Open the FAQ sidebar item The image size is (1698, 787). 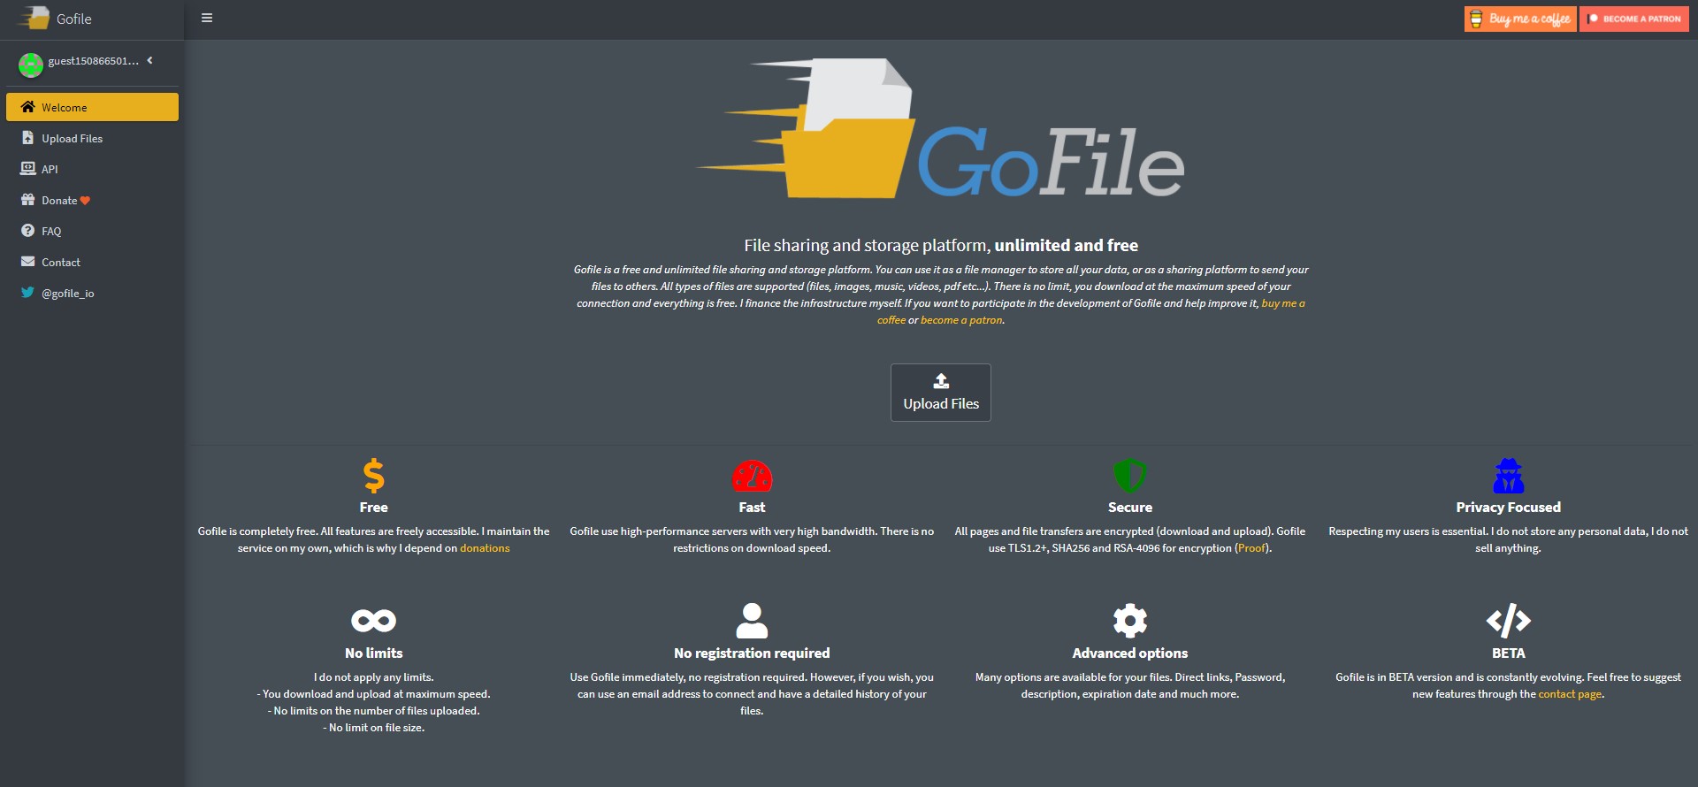click(x=92, y=231)
